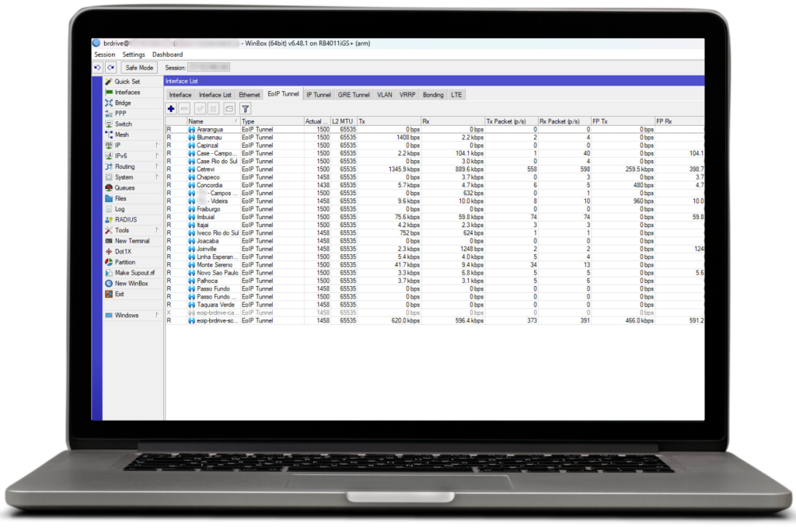Open the Session menu
The image size is (796, 531).
[x=105, y=54]
